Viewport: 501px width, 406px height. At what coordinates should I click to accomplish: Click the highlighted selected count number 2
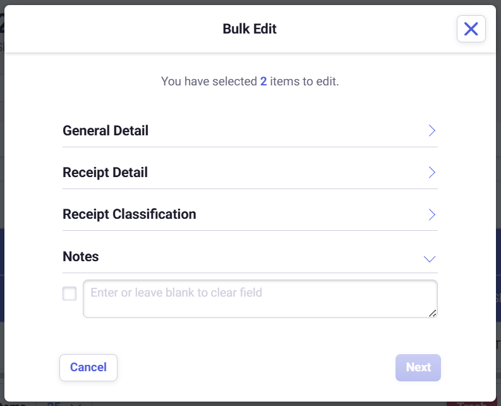(x=263, y=82)
